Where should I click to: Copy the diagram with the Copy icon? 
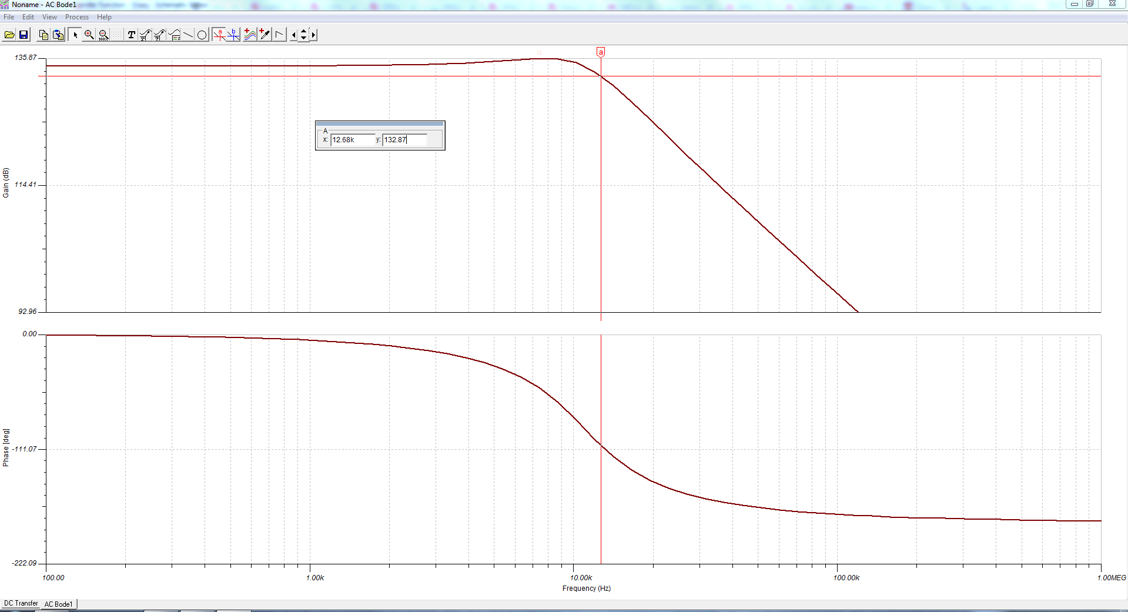tap(43, 35)
